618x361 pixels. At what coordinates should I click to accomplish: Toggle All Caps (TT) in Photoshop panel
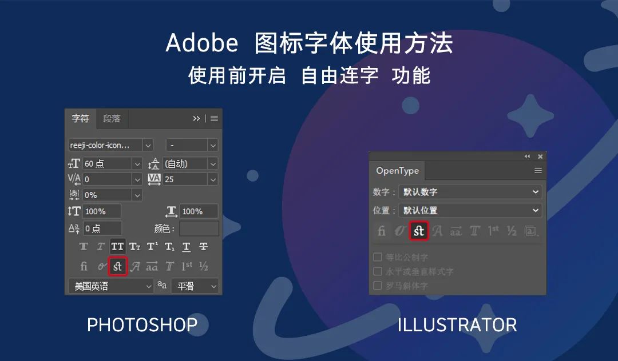[x=117, y=247]
